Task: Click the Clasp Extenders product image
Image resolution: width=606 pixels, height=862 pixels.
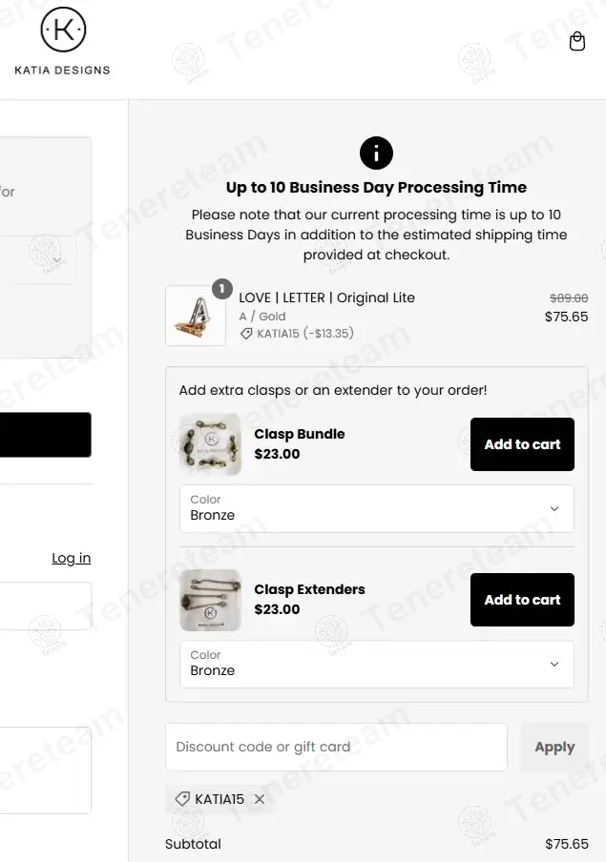Action: pos(210,600)
